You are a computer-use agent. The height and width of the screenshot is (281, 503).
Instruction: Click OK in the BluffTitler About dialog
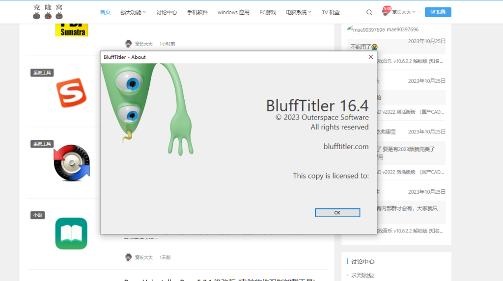[337, 213]
